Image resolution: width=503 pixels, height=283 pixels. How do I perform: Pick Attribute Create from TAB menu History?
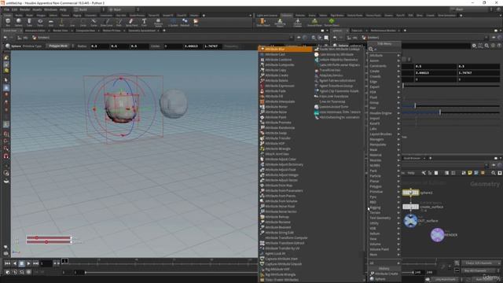pos(384,274)
